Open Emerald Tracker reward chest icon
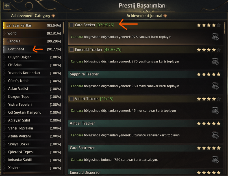 [216, 62]
